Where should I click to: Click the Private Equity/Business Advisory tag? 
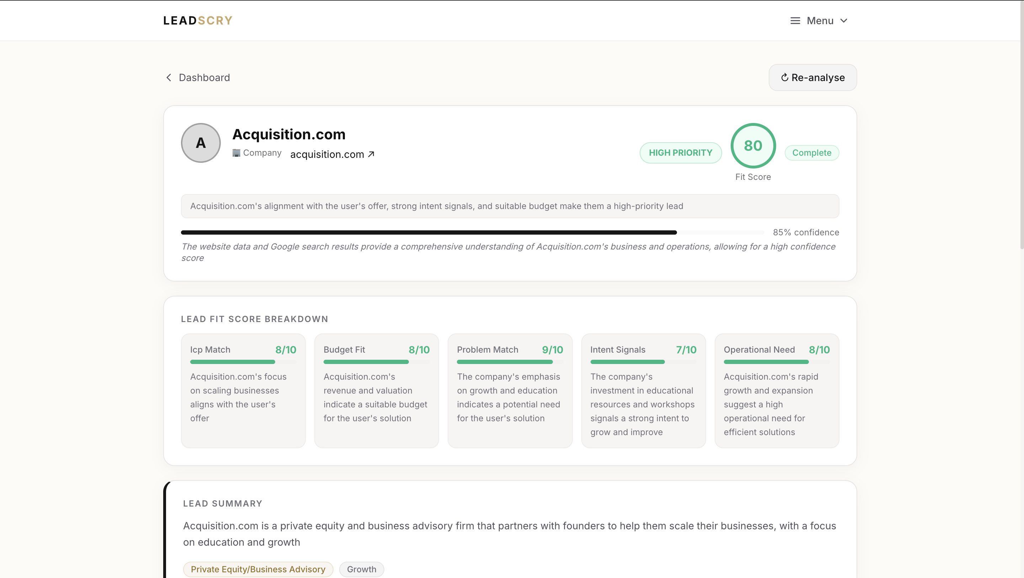[258, 569]
